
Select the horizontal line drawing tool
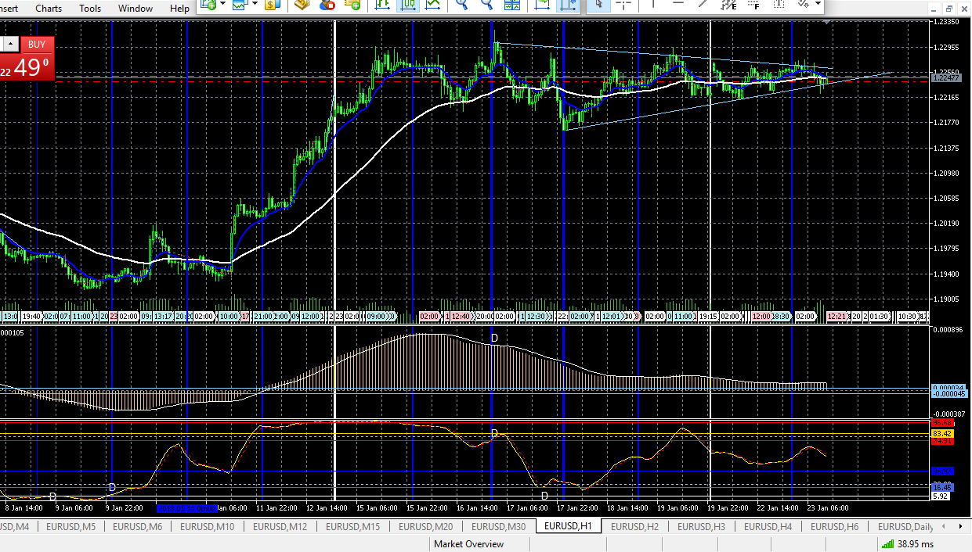(678, 4)
